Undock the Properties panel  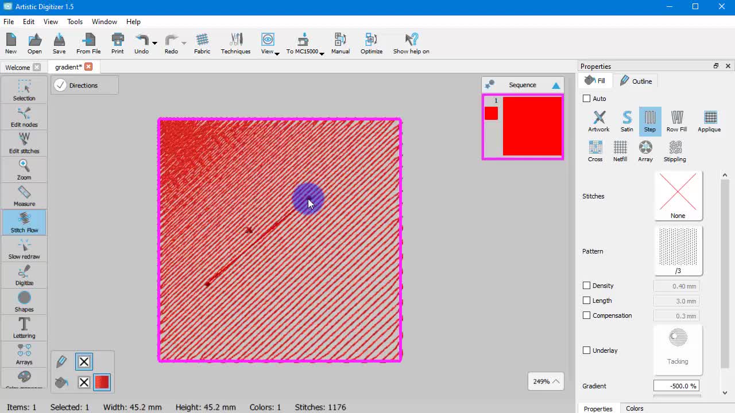coord(716,66)
